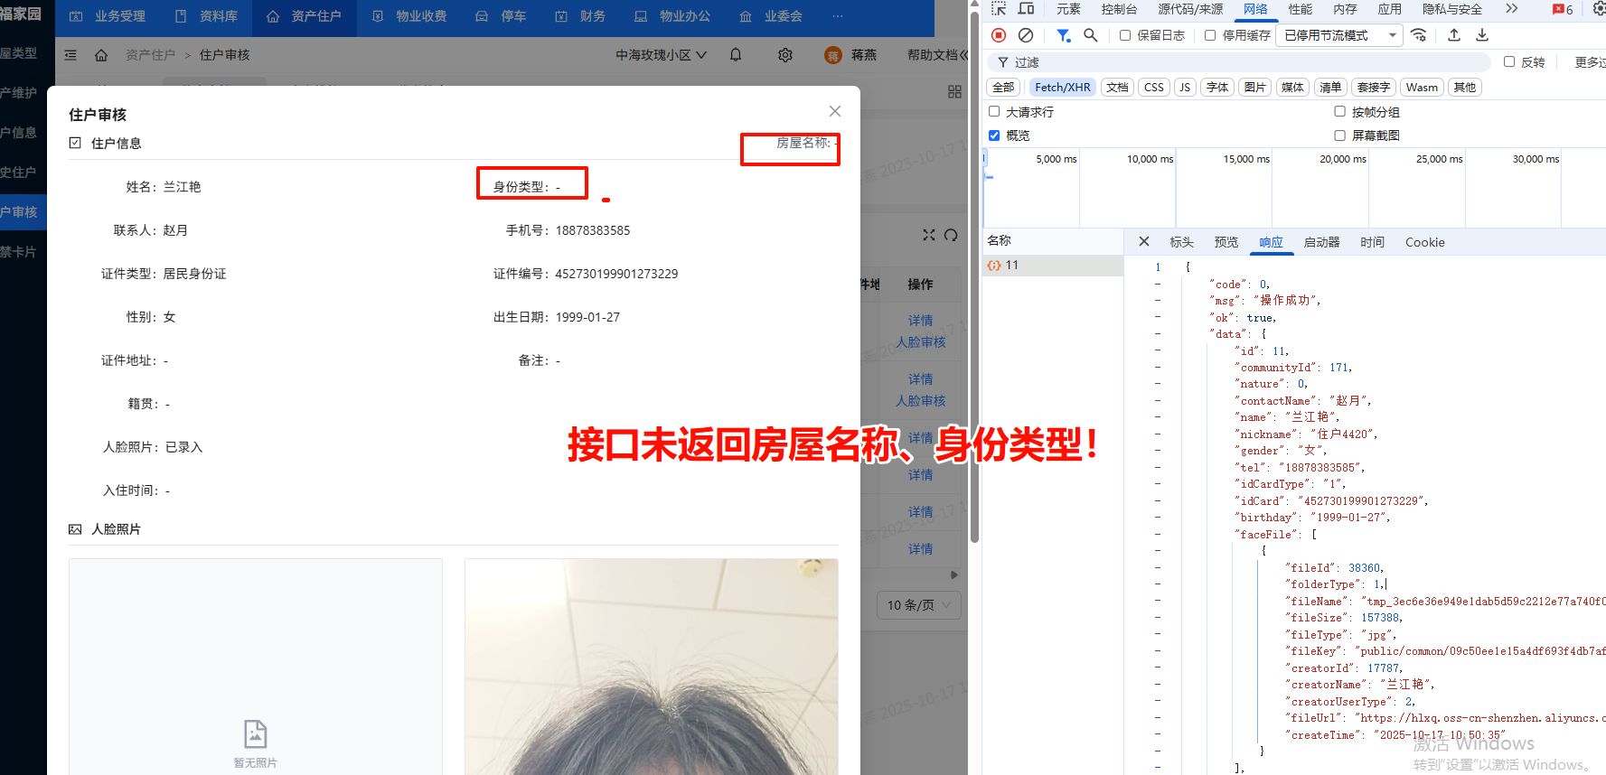This screenshot has height=775, width=1606.
Task: Click the 资产住户 breadcrumb link
Action: [150, 55]
